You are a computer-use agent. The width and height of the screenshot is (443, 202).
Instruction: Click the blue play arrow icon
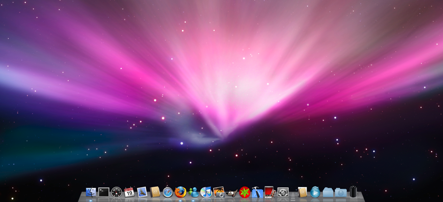[x=315, y=192]
